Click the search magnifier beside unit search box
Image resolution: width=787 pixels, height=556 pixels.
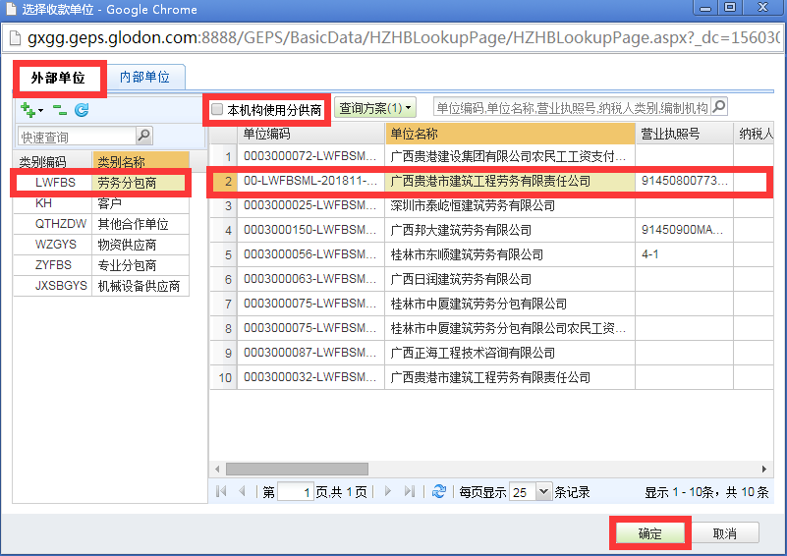click(719, 106)
